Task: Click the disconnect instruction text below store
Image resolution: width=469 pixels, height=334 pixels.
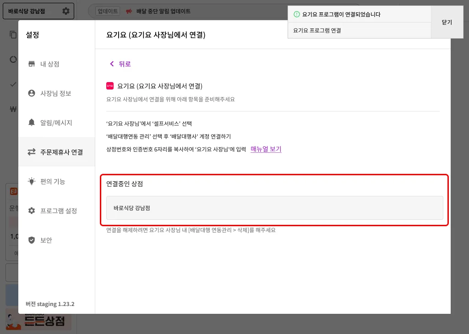Action: click(x=191, y=230)
